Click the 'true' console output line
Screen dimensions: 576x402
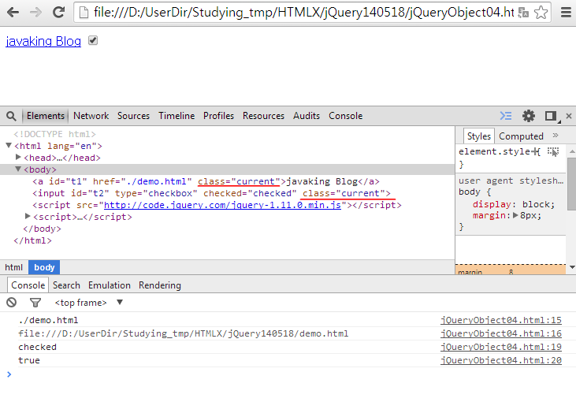click(x=28, y=360)
